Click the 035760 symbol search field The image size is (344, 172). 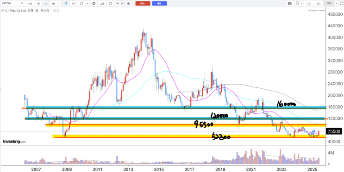click(x=10, y=3)
